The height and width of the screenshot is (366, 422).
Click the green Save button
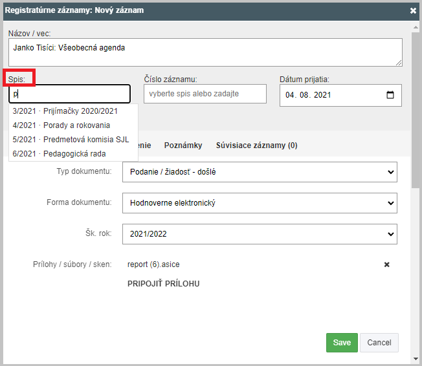pyautogui.click(x=342, y=343)
